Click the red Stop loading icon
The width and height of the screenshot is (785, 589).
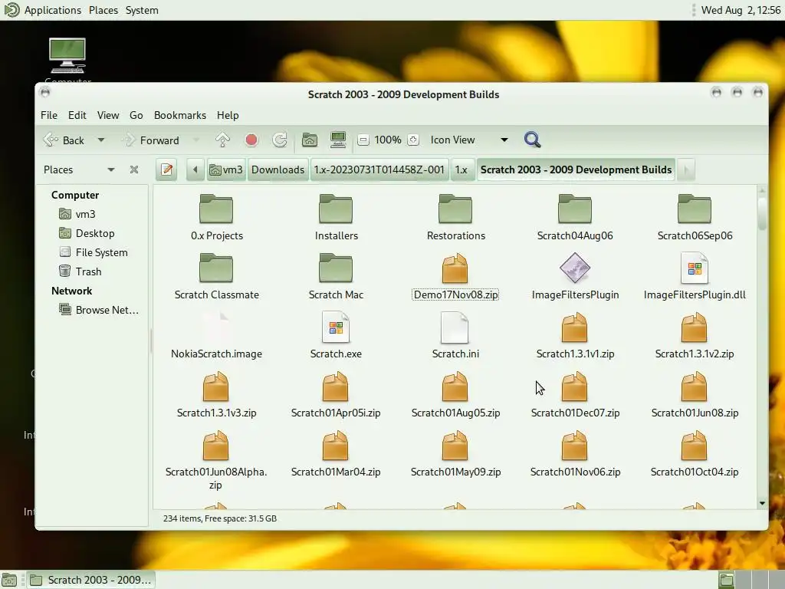click(251, 140)
